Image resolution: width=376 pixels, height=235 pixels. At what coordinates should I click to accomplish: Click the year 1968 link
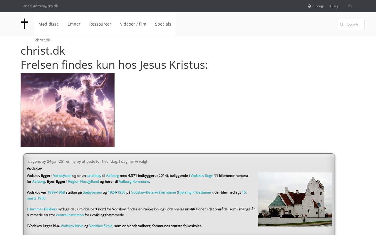[61, 192]
